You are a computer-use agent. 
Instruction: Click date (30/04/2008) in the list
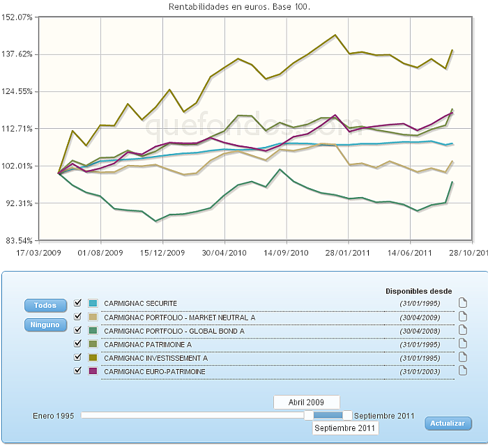tap(420, 331)
